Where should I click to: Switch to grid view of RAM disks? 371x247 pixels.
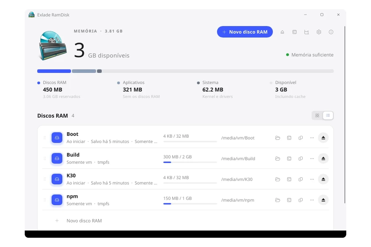tap(317, 115)
